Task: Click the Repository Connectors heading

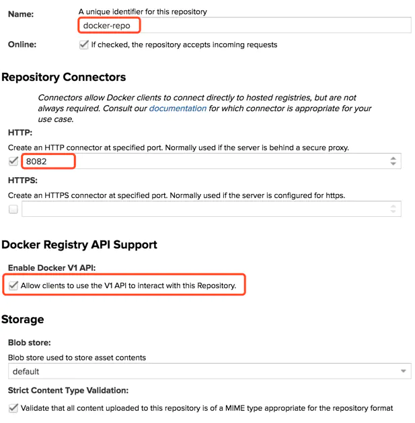Action: pyautogui.click(x=64, y=77)
